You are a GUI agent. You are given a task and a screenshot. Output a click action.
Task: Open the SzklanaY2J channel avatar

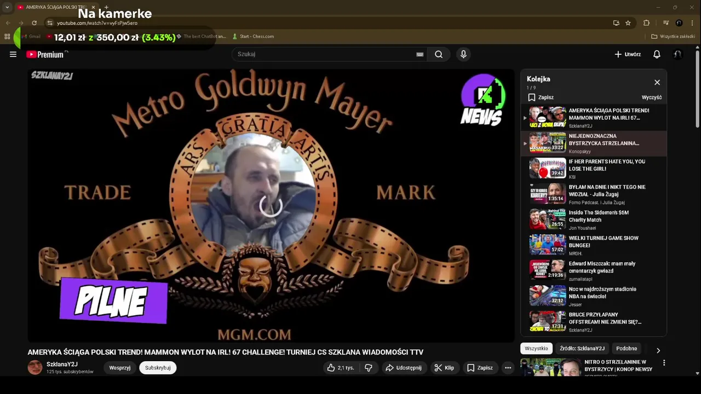click(35, 368)
